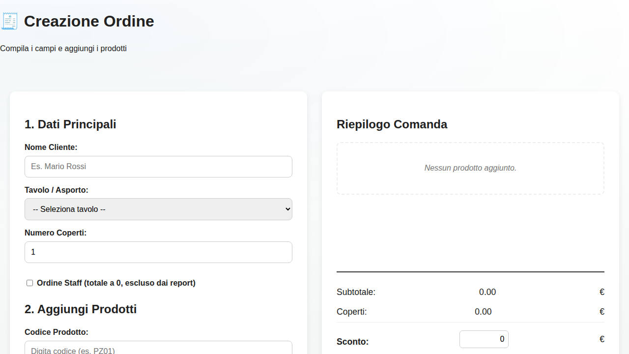The width and height of the screenshot is (629, 354).
Task: Click the 'Nessun prodotto aggiunto.' message
Action: (x=470, y=168)
